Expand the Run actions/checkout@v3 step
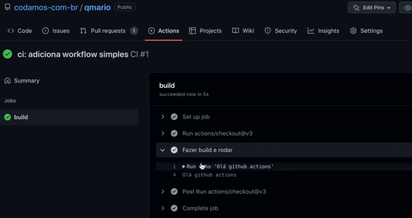The image size is (412, 218). point(163,133)
